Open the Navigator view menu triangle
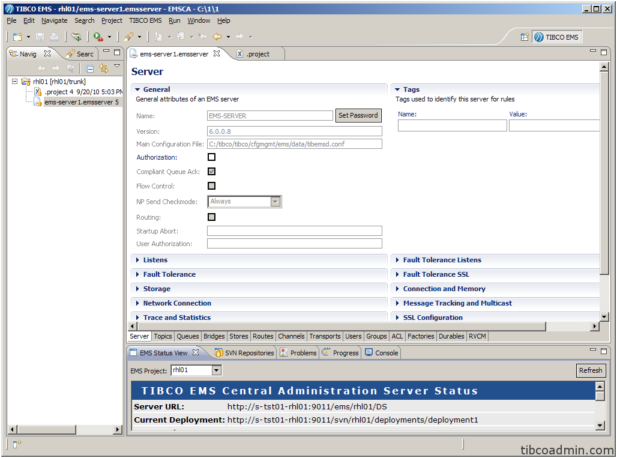Viewport: 617px width, 458px height. (117, 66)
